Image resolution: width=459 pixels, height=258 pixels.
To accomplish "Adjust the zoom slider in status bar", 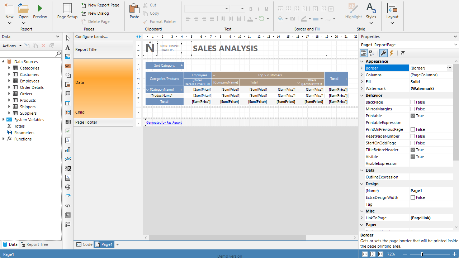I will (422, 254).
